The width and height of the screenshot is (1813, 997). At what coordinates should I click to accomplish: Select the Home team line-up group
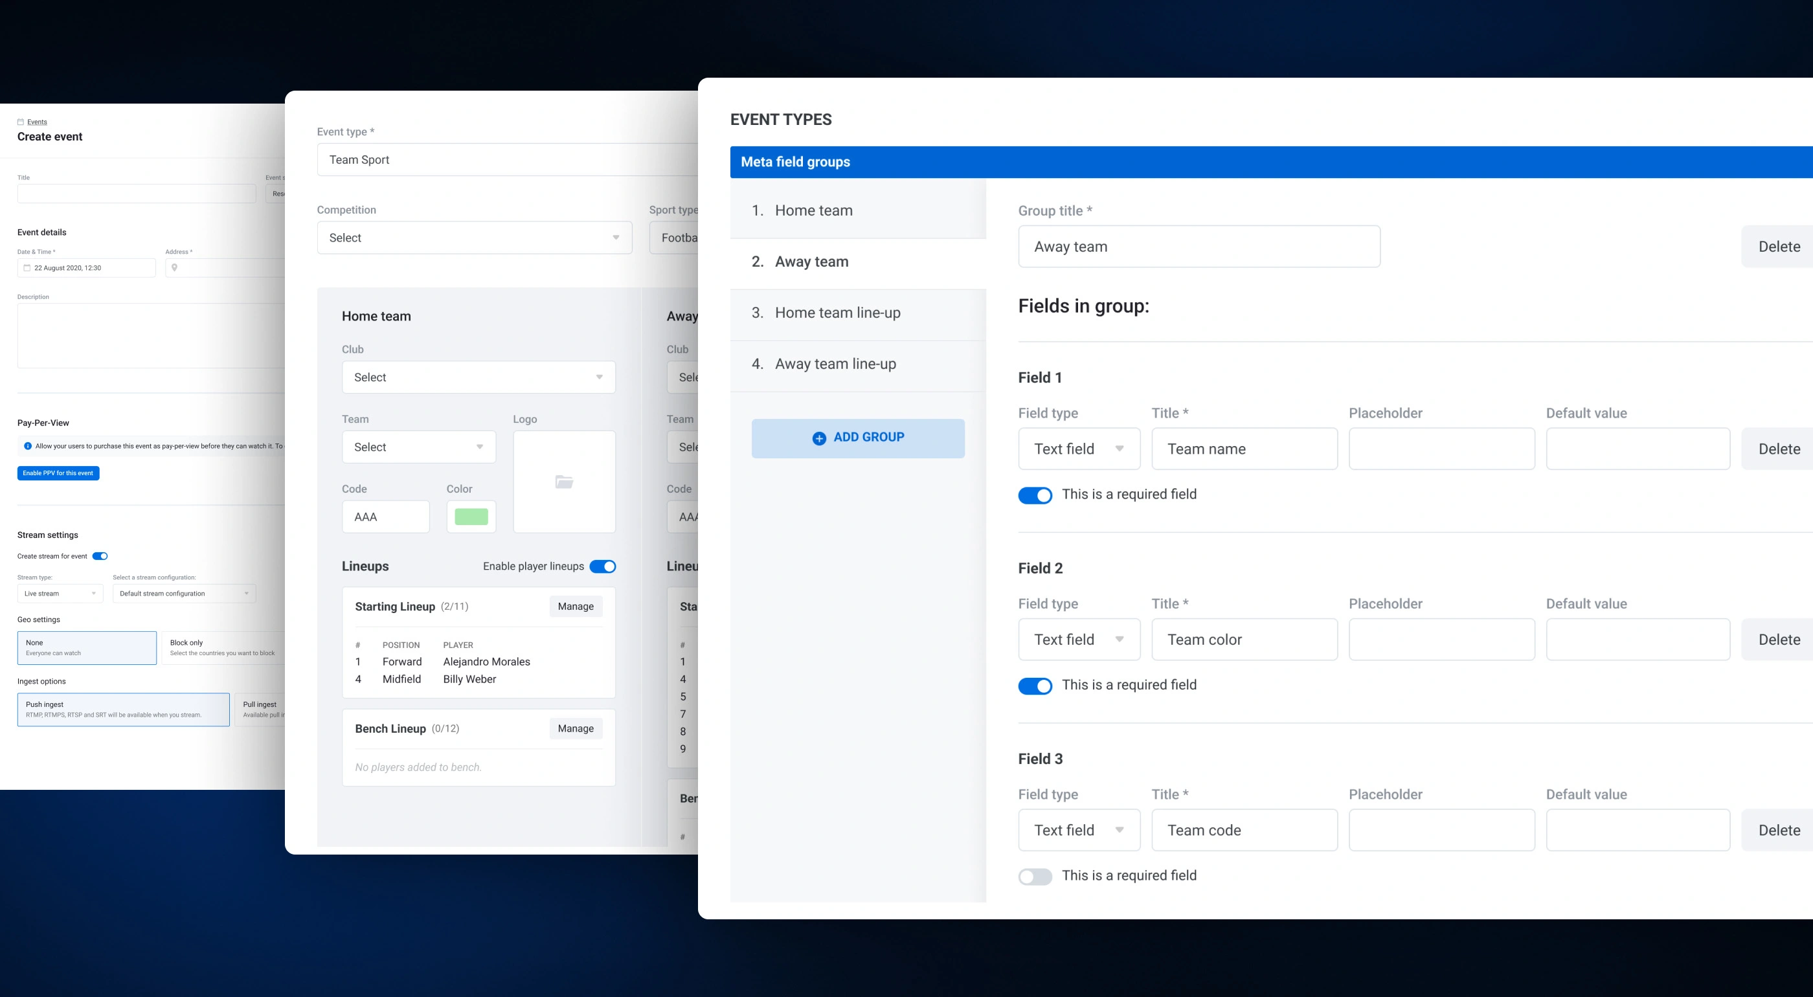tap(837, 313)
